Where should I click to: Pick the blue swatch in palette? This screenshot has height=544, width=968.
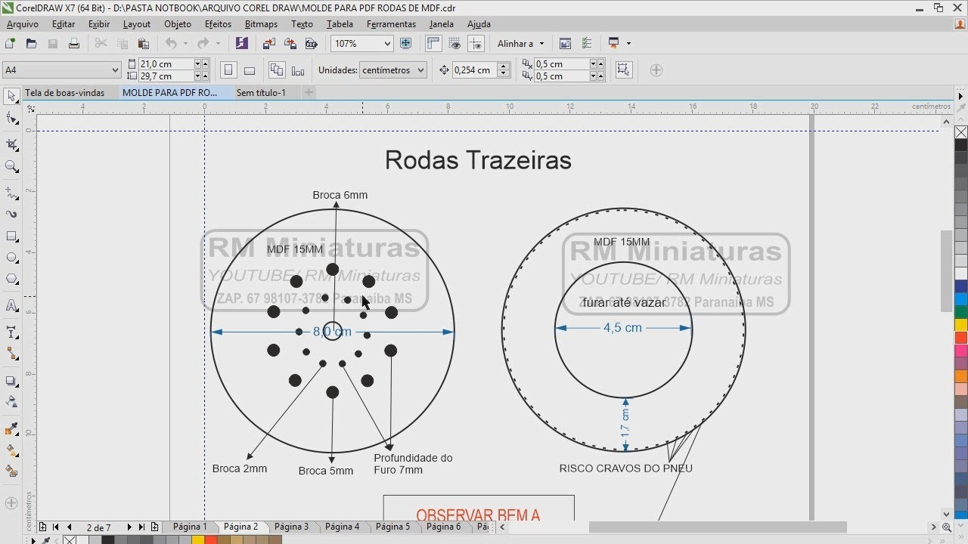coord(960,287)
